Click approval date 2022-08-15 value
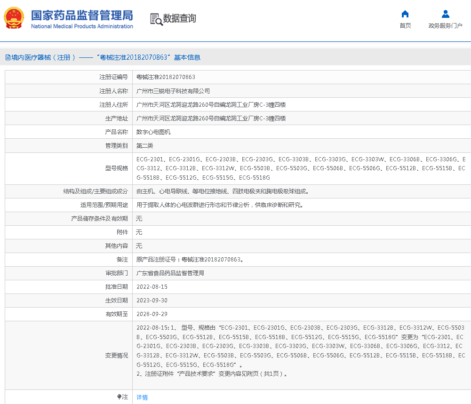 (x=152, y=287)
